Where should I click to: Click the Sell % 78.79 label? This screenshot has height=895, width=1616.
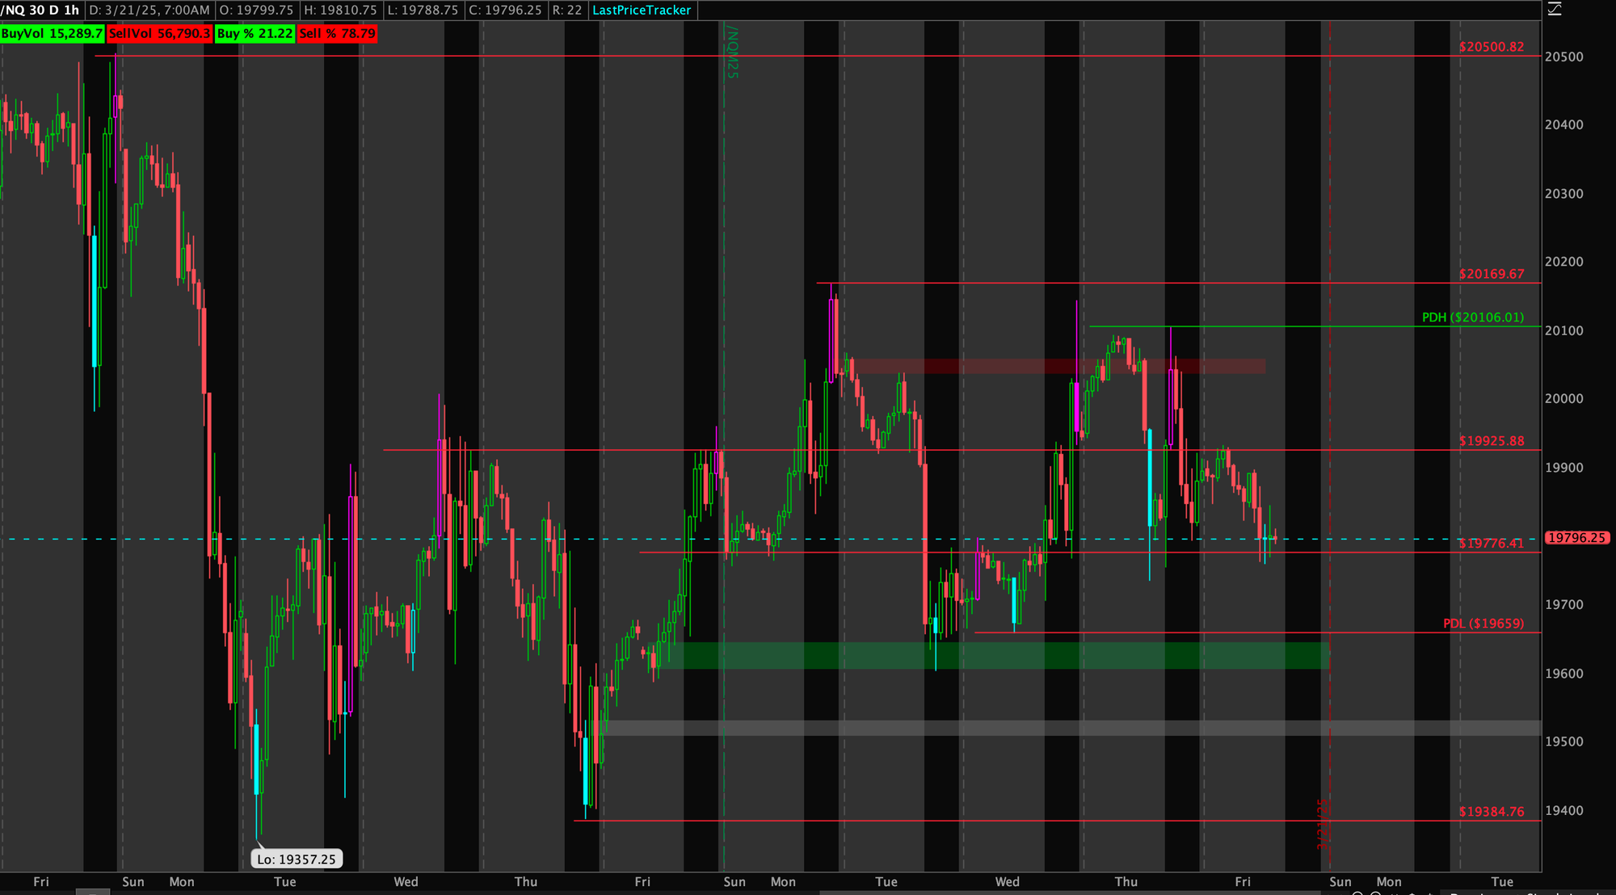pos(337,34)
